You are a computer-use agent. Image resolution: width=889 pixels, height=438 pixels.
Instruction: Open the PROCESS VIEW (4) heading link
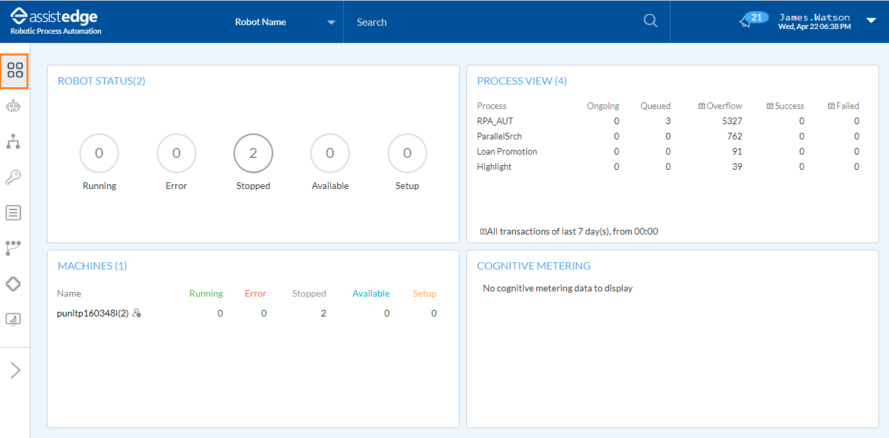(x=522, y=81)
